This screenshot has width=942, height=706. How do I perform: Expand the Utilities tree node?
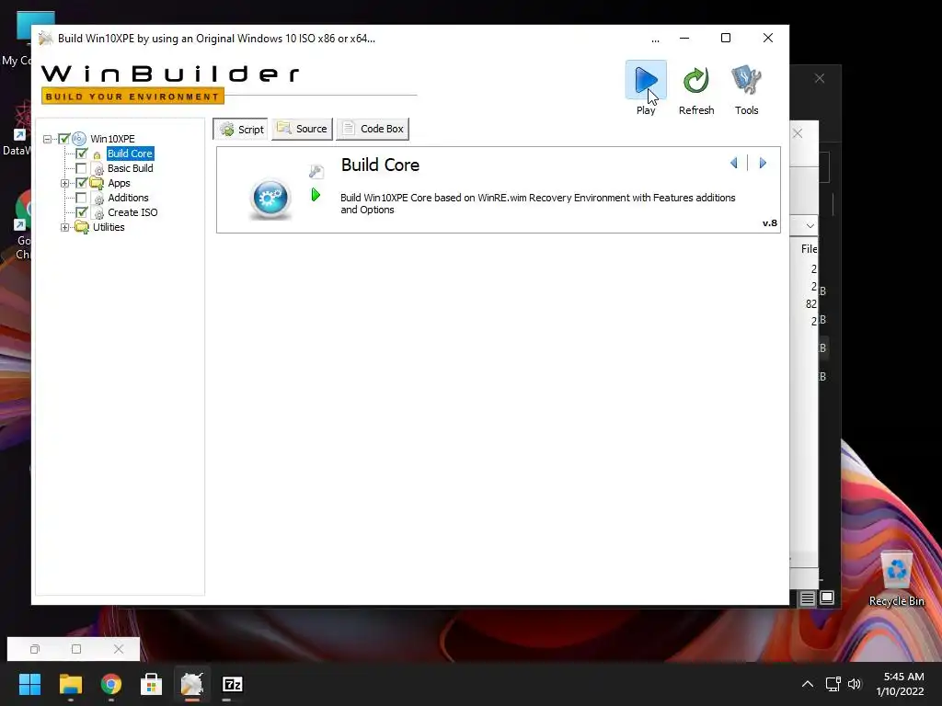64,228
